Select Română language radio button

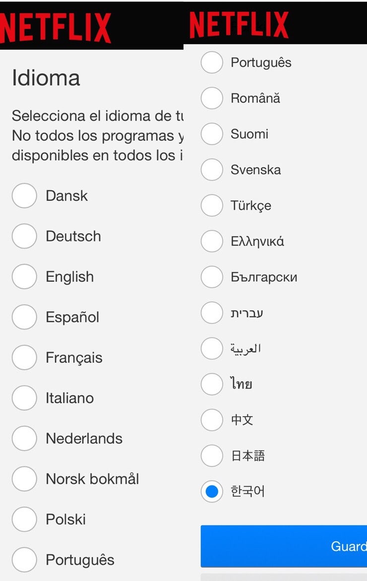click(212, 98)
